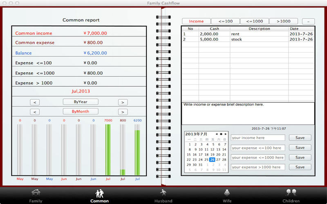
Task: Show expenses >1000 list
Action: tap(283, 21)
